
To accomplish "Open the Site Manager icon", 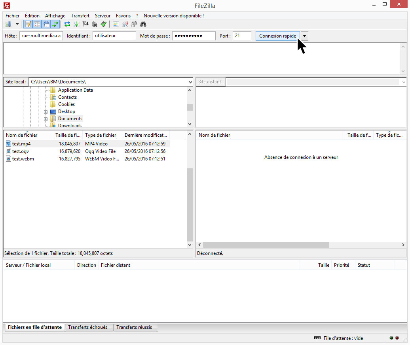I will click(x=8, y=25).
